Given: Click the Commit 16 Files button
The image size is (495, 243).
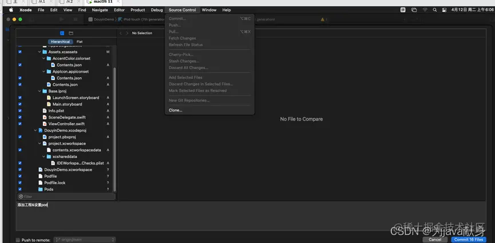Looking at the screenshot, I should (x=469, y=240).
